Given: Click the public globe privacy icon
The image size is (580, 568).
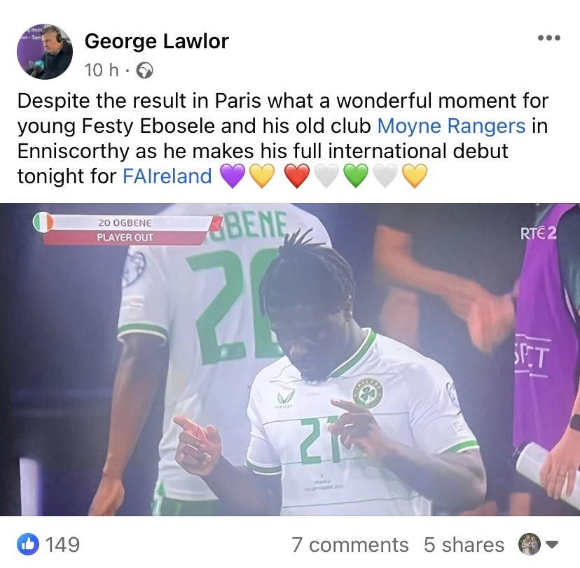Looking at the screenshot, I should click(x=144, y=71).
